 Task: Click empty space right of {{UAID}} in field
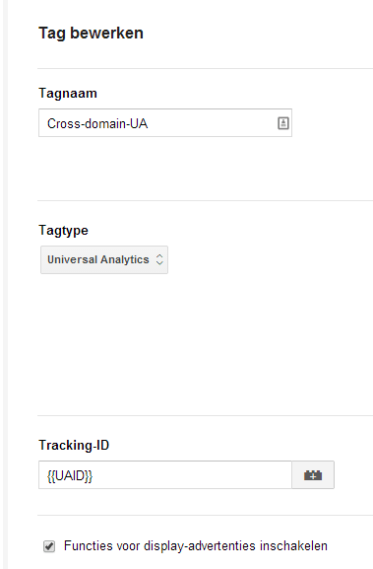(192, 475)
